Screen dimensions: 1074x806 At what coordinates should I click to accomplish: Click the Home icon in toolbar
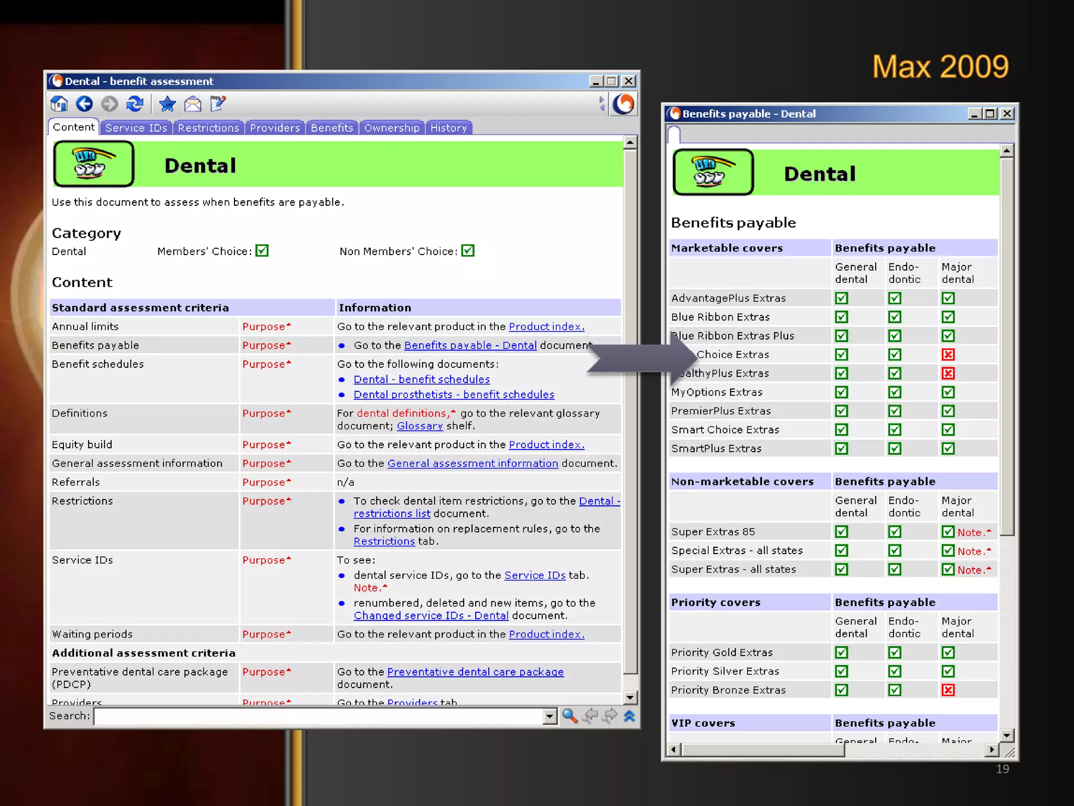(x=59, y=104)
